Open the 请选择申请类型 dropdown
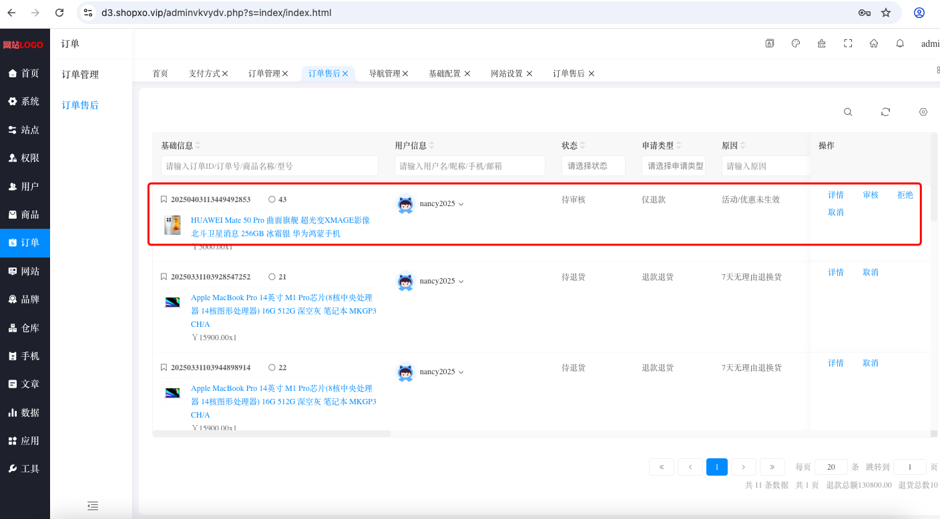The image size is (940, 519). tap(674, 166)
